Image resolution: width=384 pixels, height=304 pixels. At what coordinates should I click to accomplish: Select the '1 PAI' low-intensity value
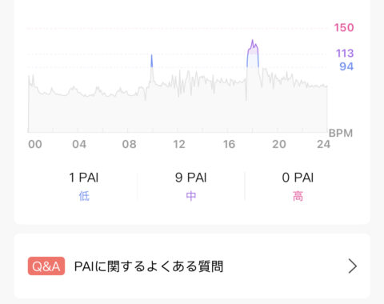click(x=84, y=178)
